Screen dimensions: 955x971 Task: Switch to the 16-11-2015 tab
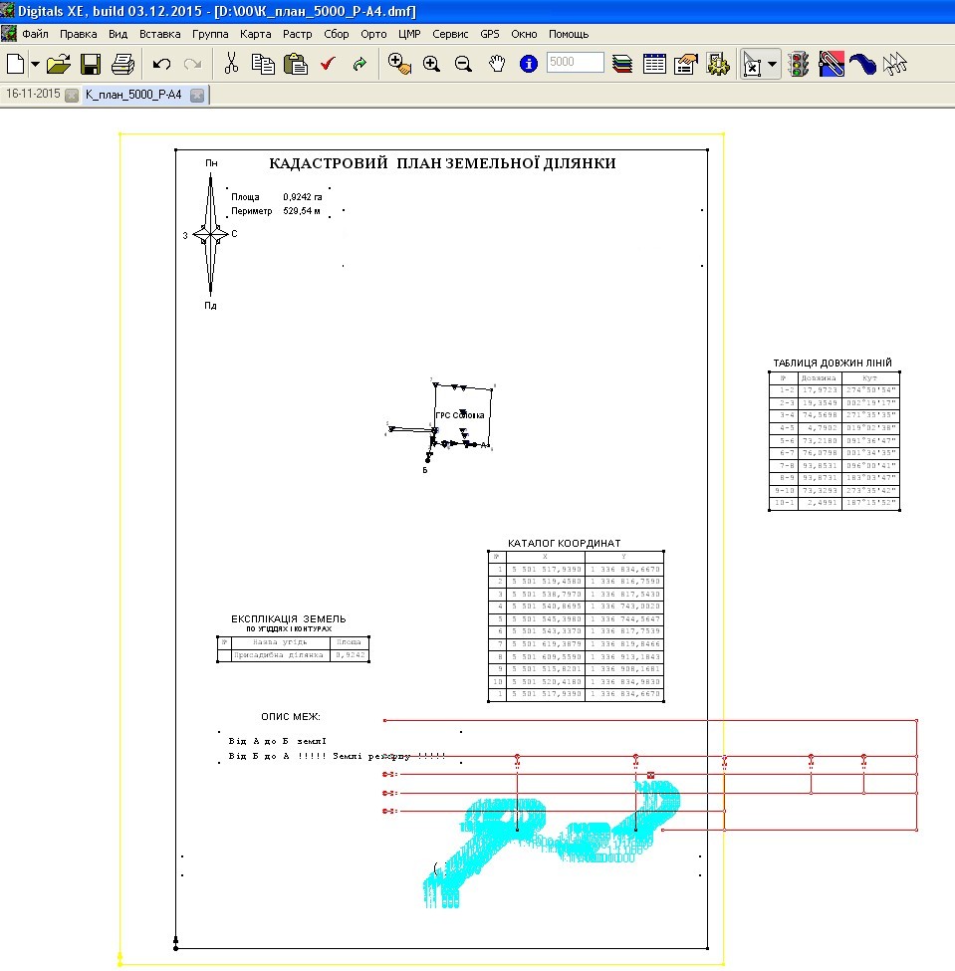pyautogui.click(x=33, y=95)
